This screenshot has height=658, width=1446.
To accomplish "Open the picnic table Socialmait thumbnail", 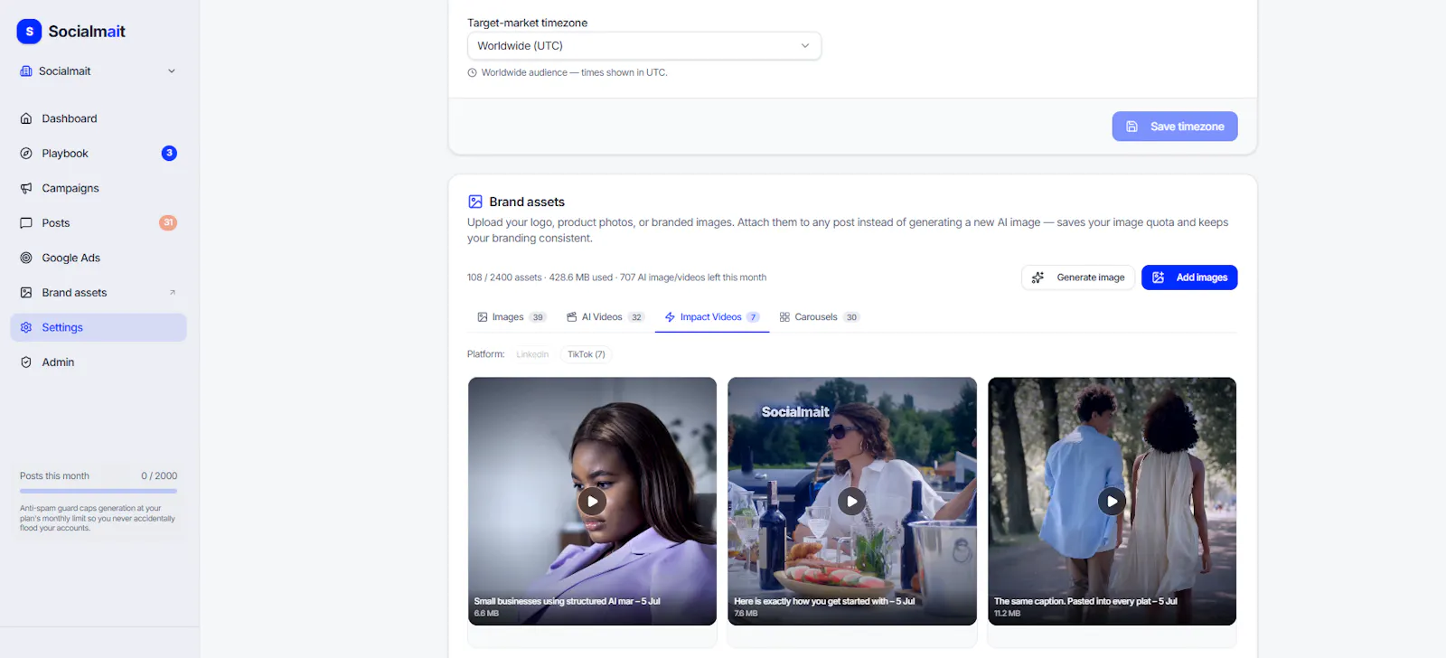I will (852, 502).
